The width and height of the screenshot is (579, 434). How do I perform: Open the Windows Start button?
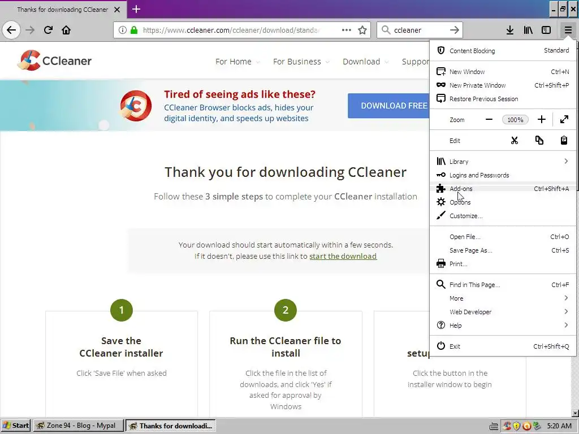(15, 426)
